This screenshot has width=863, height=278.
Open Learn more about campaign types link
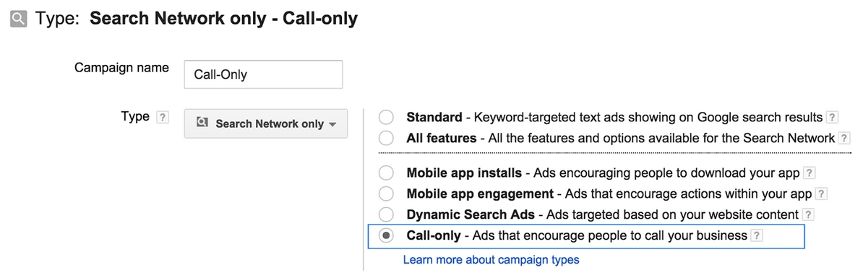(491, 259)
